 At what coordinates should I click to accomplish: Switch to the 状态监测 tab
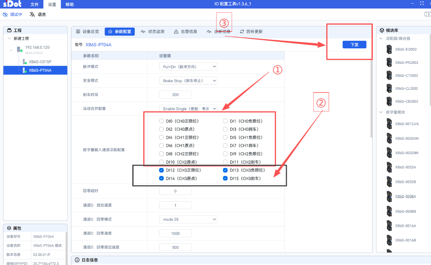pyautogui.click(x=153, y=32)
